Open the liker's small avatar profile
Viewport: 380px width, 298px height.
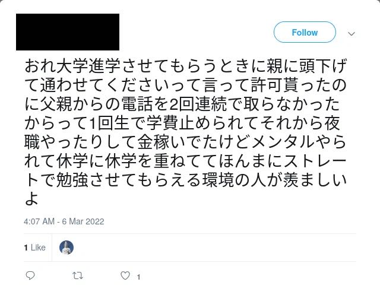66,248
